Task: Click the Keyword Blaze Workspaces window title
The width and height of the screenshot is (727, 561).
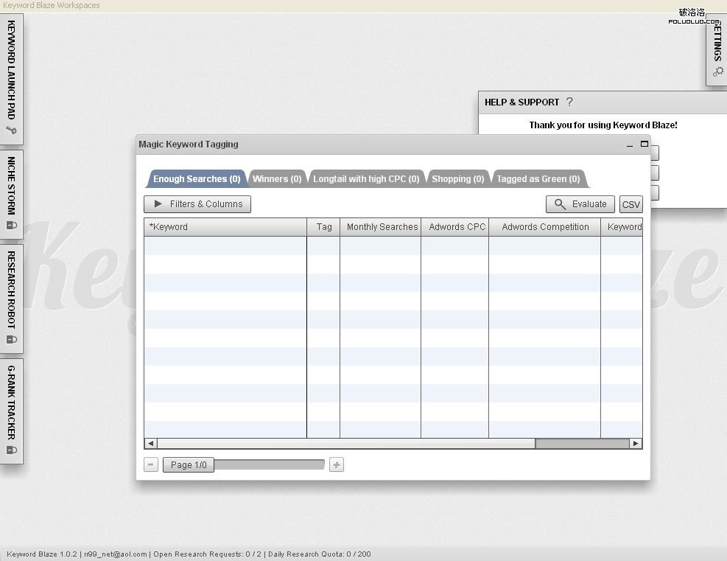Action: pyautogui.click(x=52, y=5)
